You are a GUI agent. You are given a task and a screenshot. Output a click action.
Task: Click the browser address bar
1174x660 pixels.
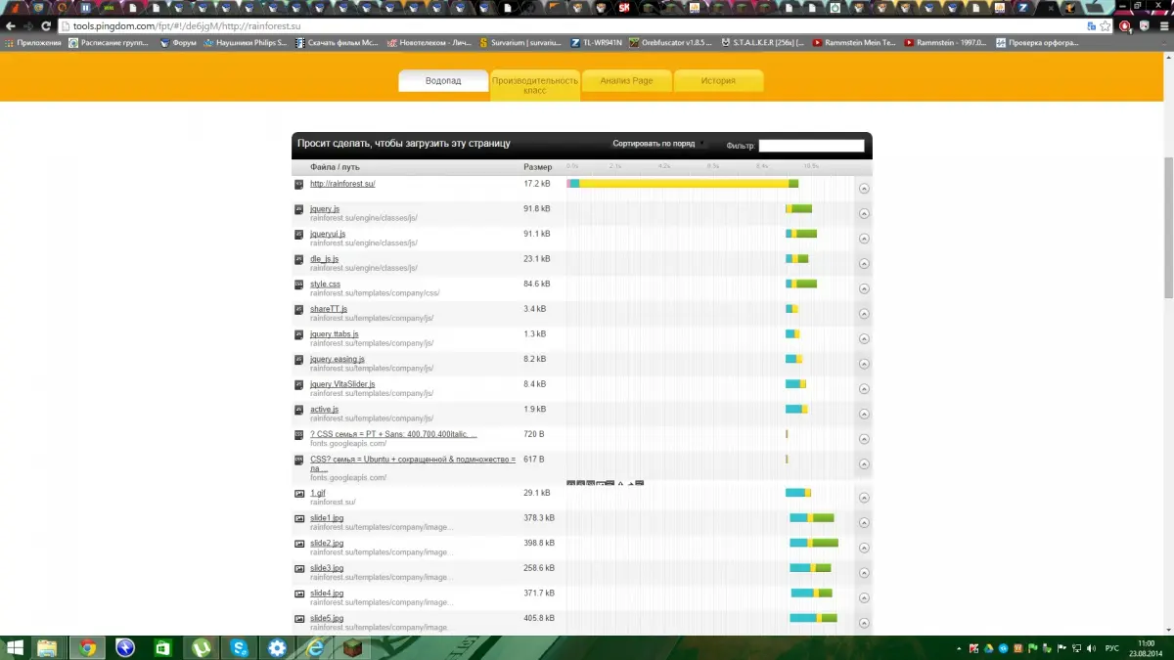[x=577, y=26]
